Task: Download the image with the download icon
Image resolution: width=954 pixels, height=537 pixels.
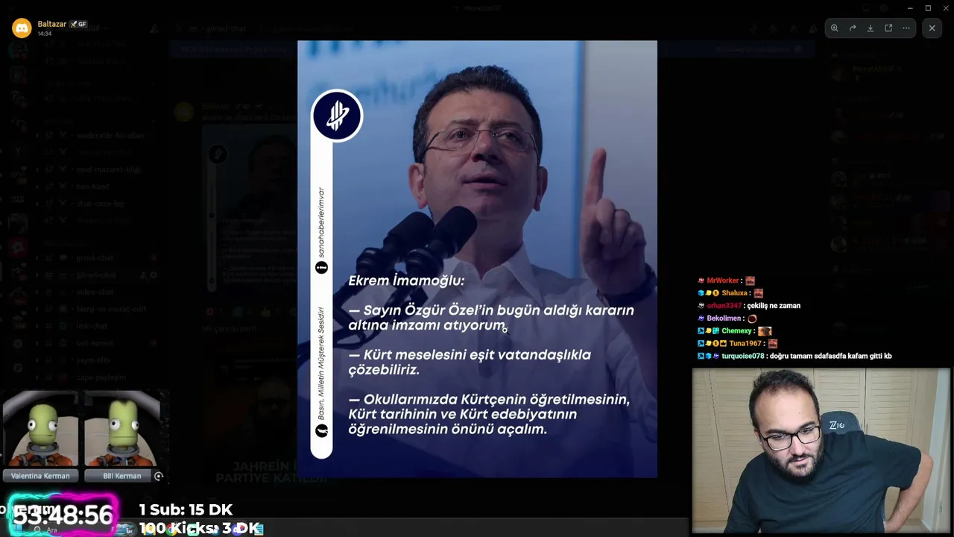Action: point(871,28)
